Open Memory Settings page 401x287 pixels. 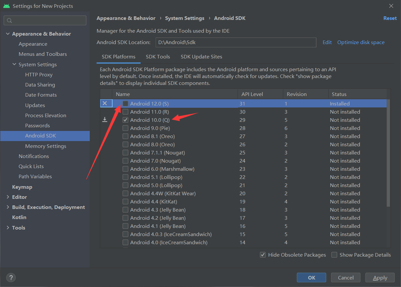tap(46, 146)
